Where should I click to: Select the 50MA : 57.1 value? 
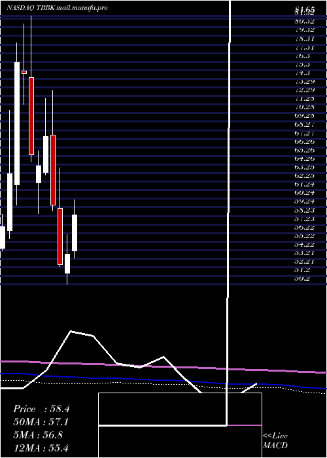click(x=41, y=422)
